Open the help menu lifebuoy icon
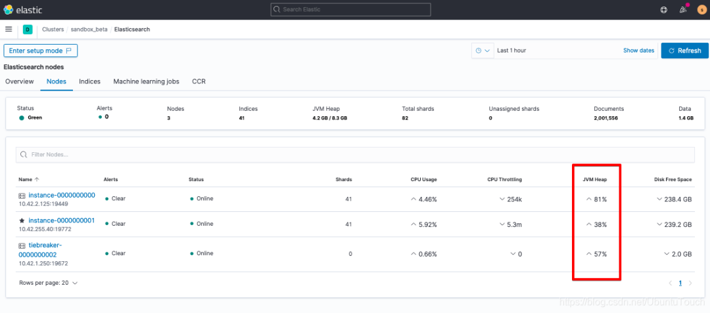 (x=664, y=9)
